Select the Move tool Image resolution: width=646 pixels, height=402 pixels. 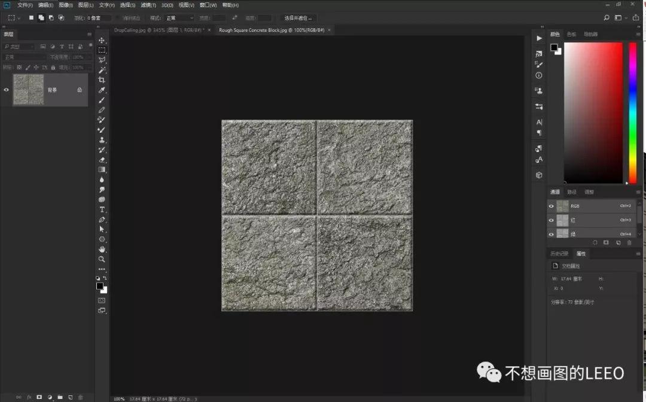coord(102,40)
